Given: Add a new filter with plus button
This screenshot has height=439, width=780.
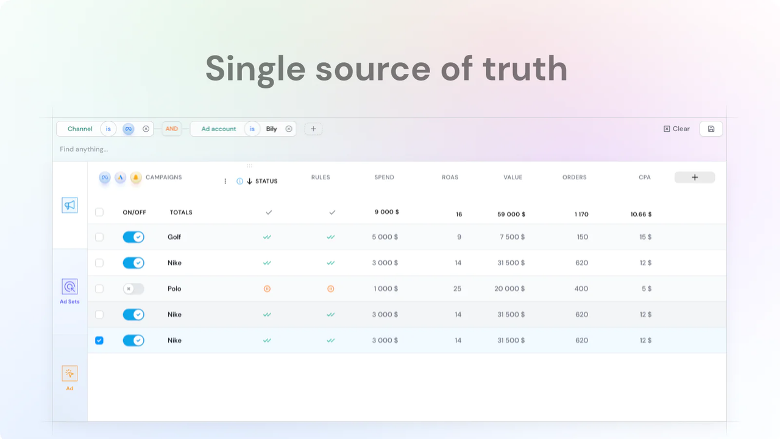Looking at the screenshot, I should pos(313,129).
